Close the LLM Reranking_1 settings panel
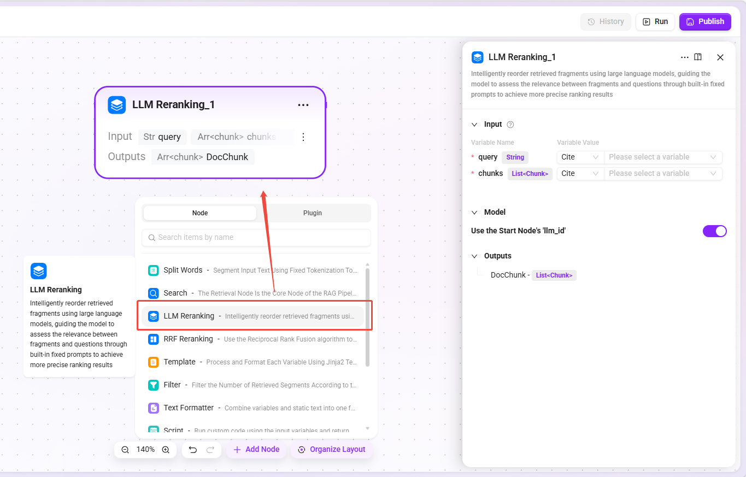The height and width of the screenshot is (477, 746). click(720, 57)
